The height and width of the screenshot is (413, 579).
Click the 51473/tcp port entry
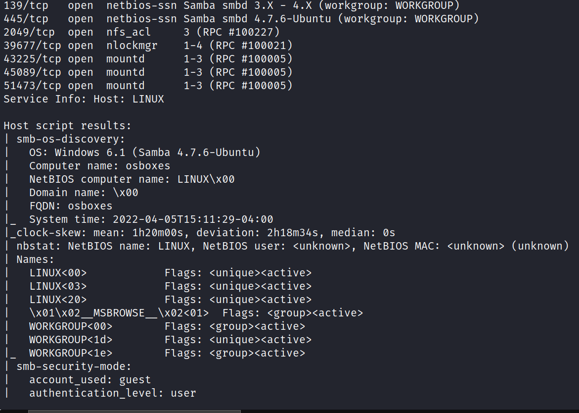pyautogui.click(x=32, y=86)
